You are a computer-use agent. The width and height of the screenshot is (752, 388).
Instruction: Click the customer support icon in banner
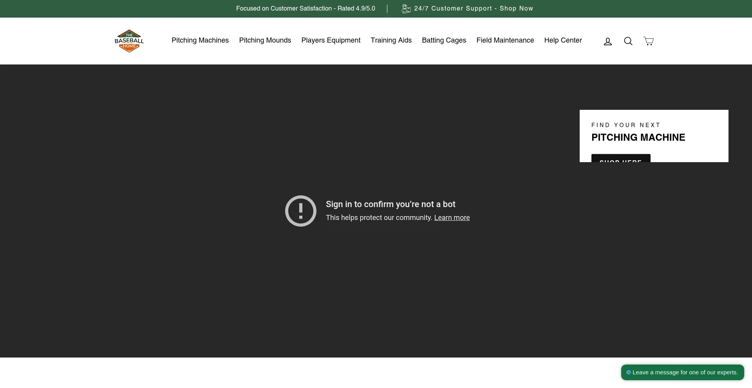[406, 9]
